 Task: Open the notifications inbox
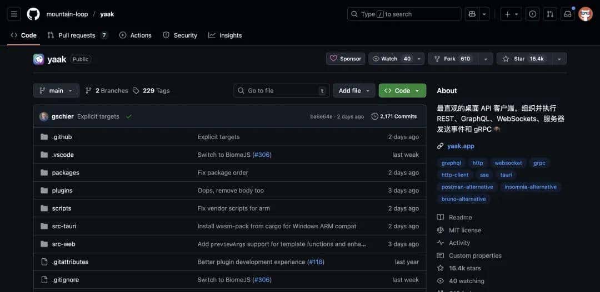click(568, 14)
